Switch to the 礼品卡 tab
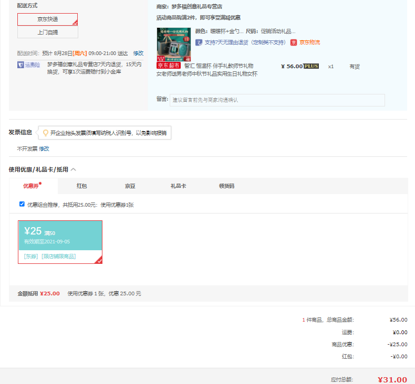This screenshot has width=415, height=384. coord(179,186)
